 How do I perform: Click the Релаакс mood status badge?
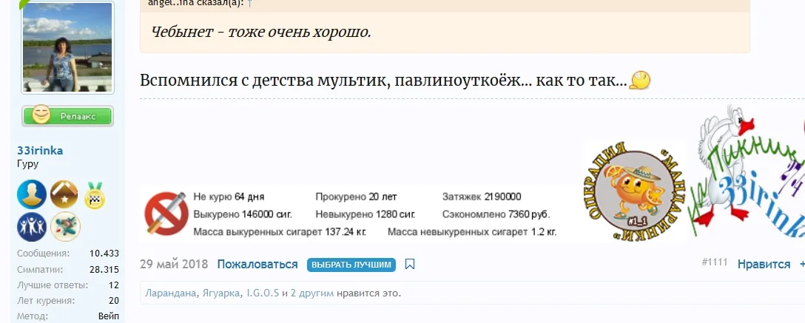click(x=67, y=116)
